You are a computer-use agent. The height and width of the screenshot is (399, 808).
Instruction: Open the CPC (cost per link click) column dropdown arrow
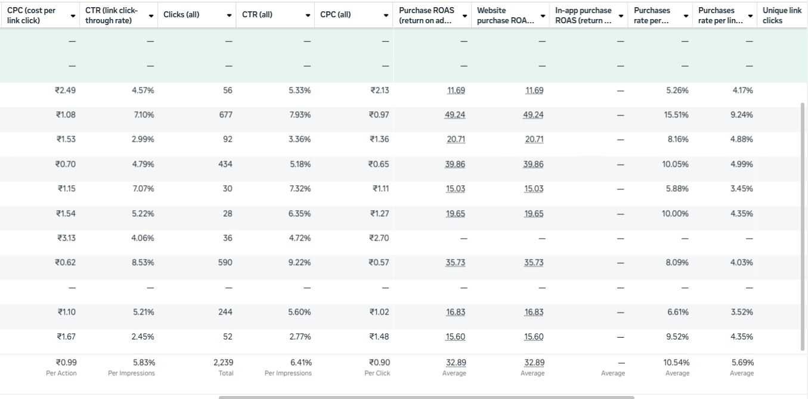click(73, 15)
